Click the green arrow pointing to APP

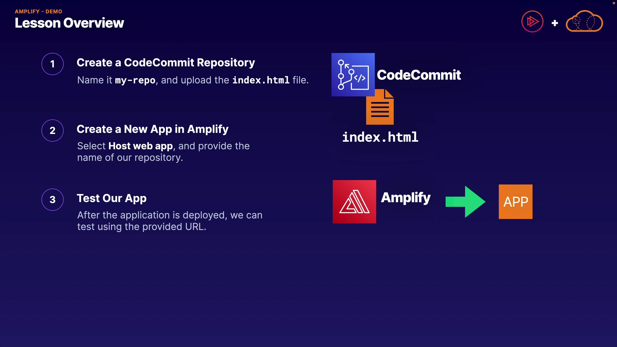(465, 201)
